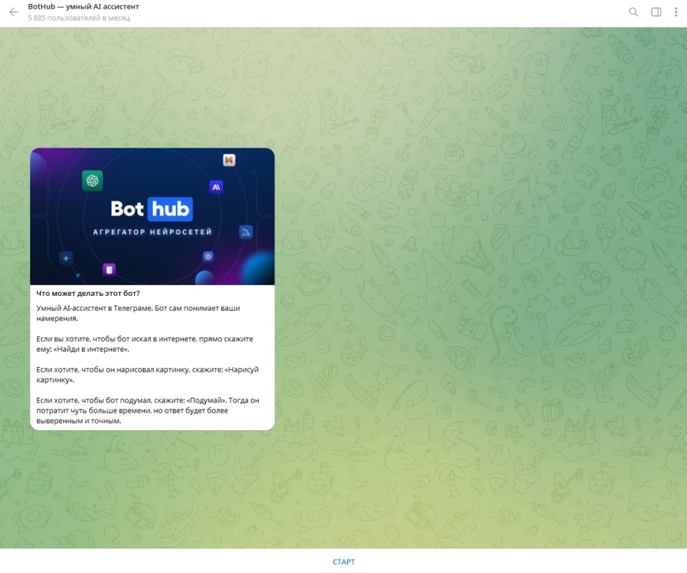
Task: Click the sparkle star icon in the banner
Action: point(66,258)
